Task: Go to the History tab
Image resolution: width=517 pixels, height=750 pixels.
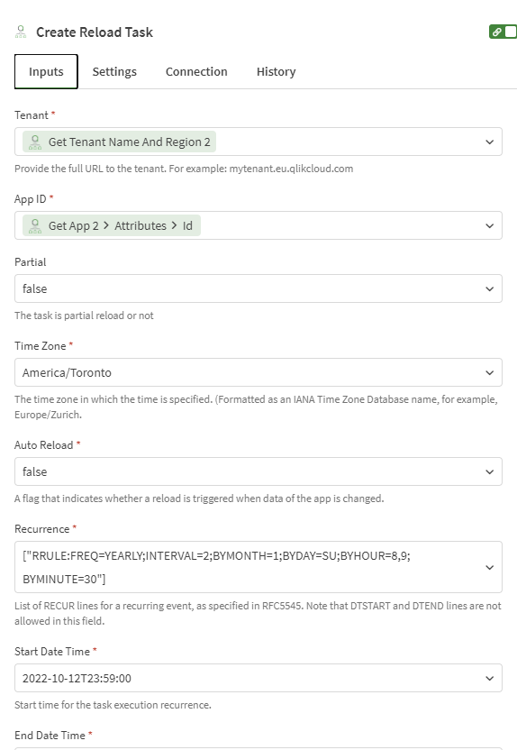Action: point(277,71)
